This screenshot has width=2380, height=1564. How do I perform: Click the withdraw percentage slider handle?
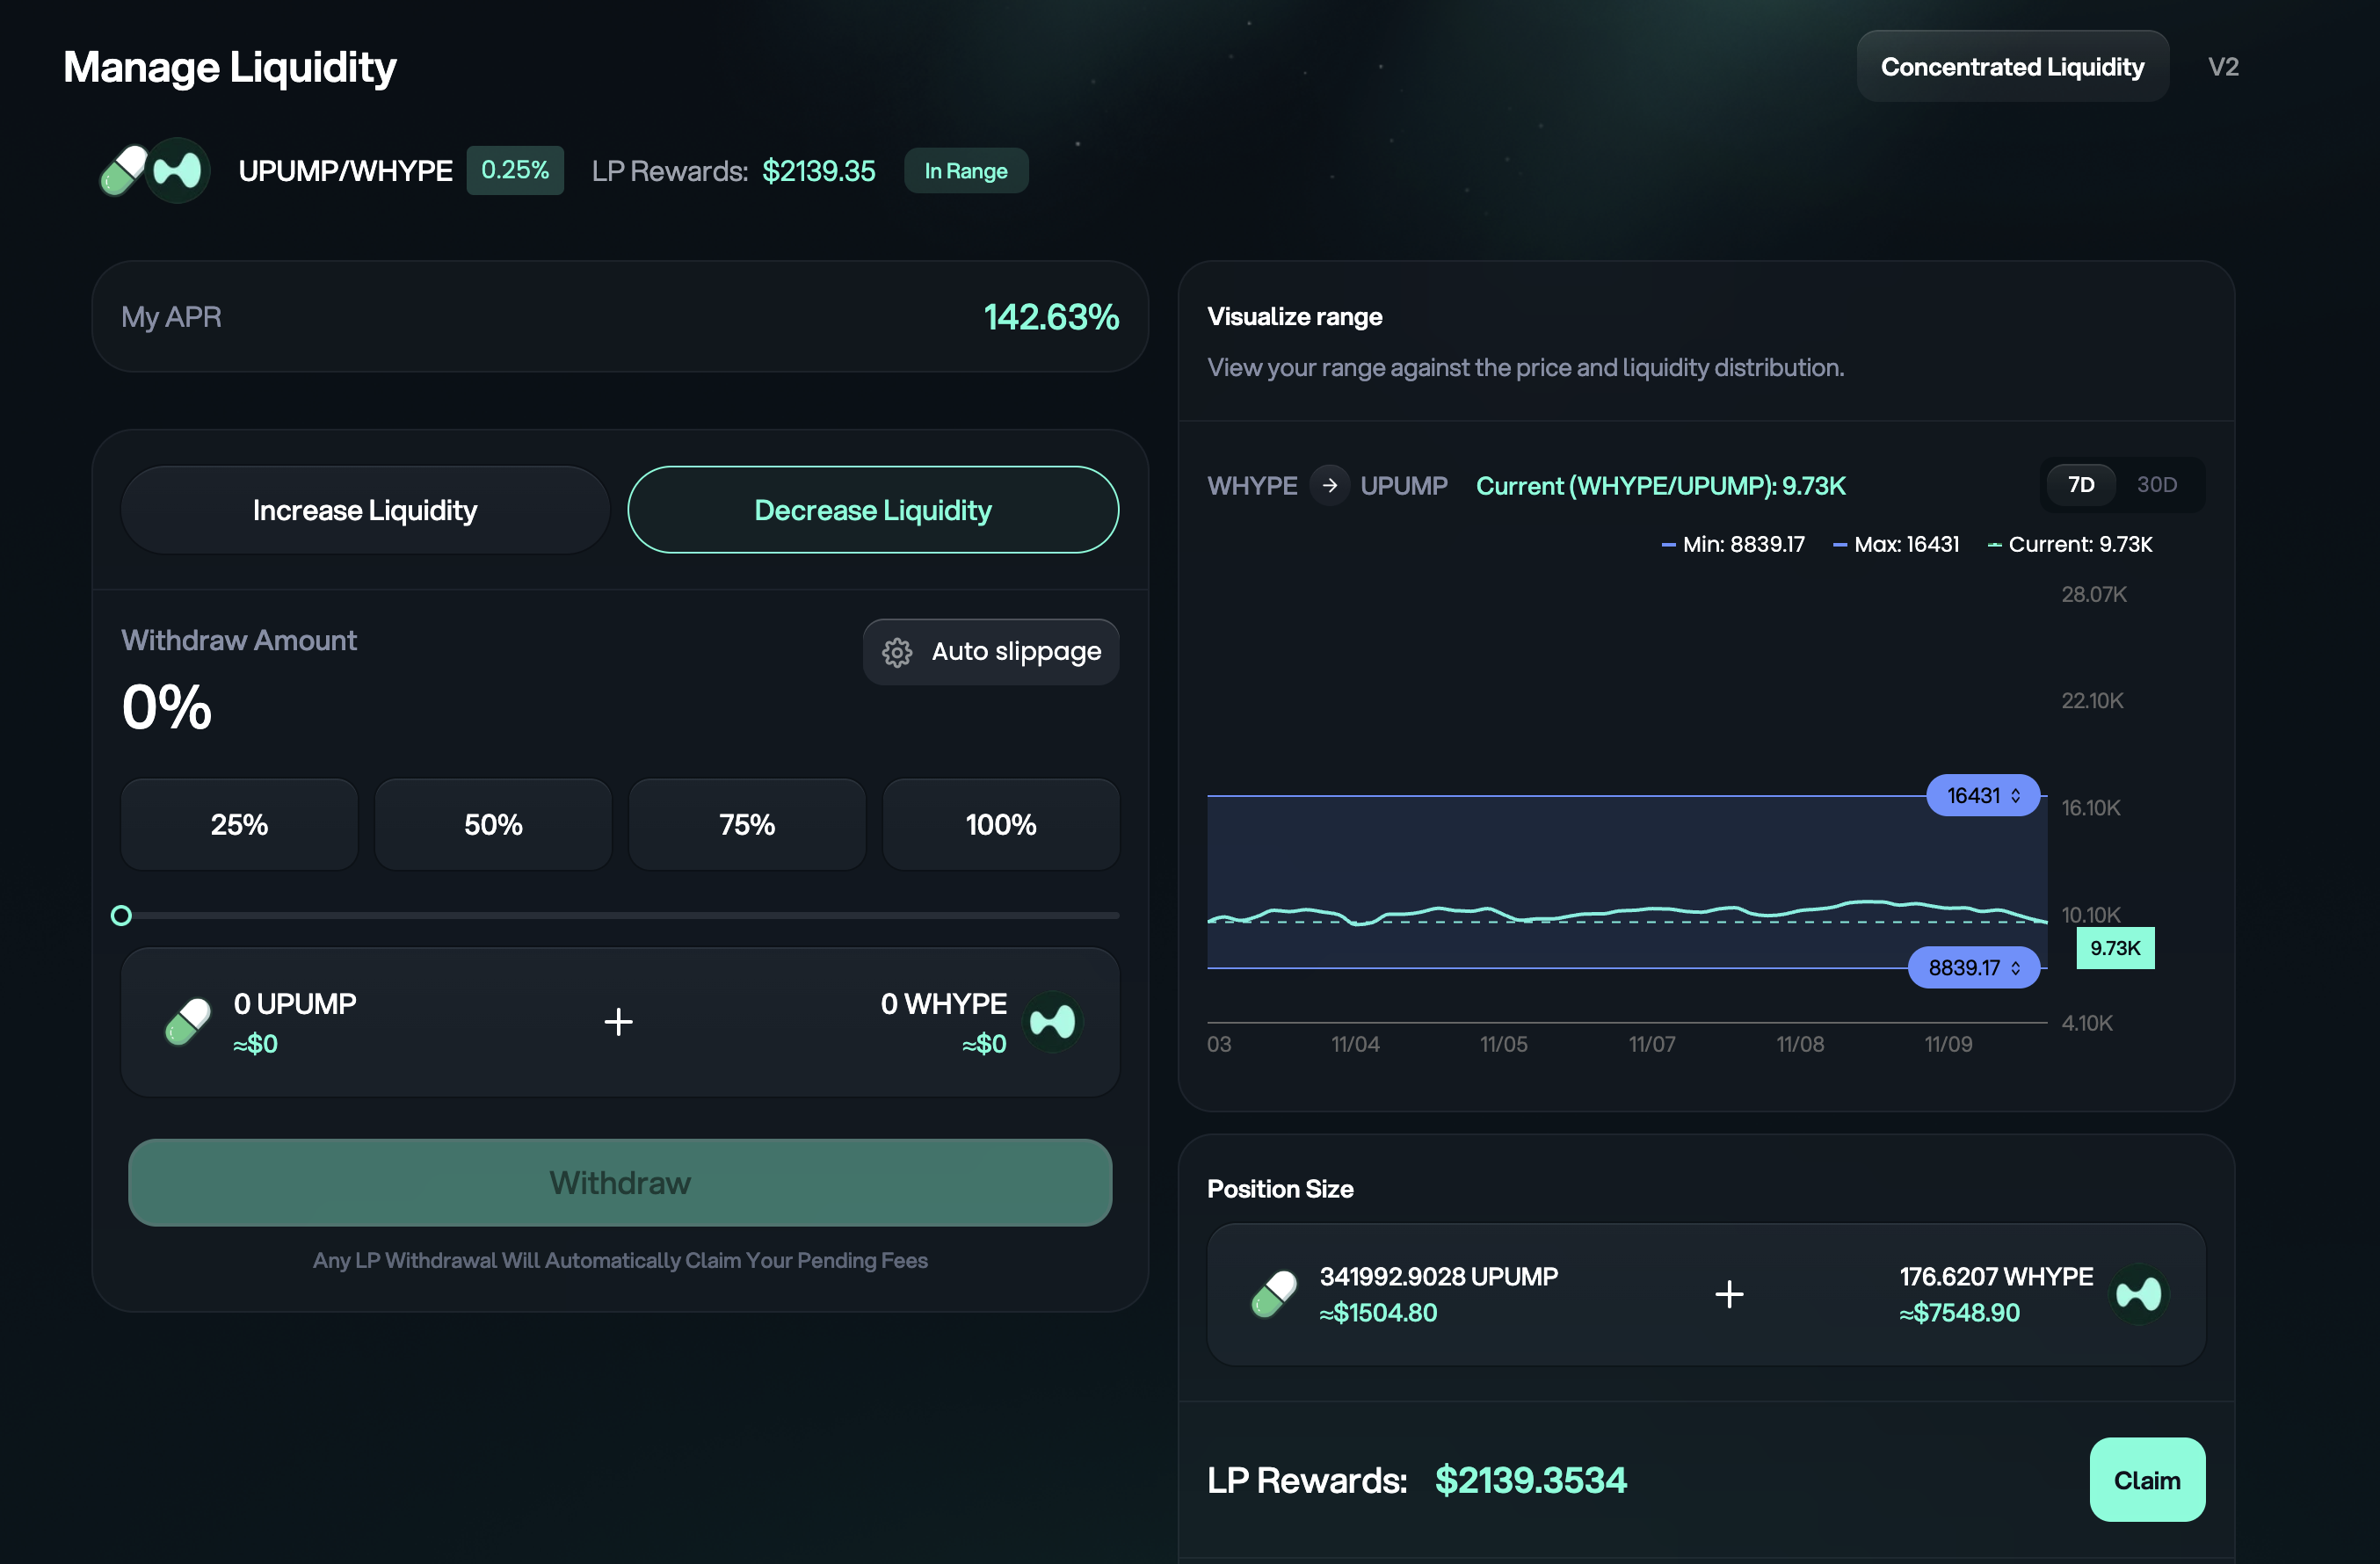[x=121, y=915]
